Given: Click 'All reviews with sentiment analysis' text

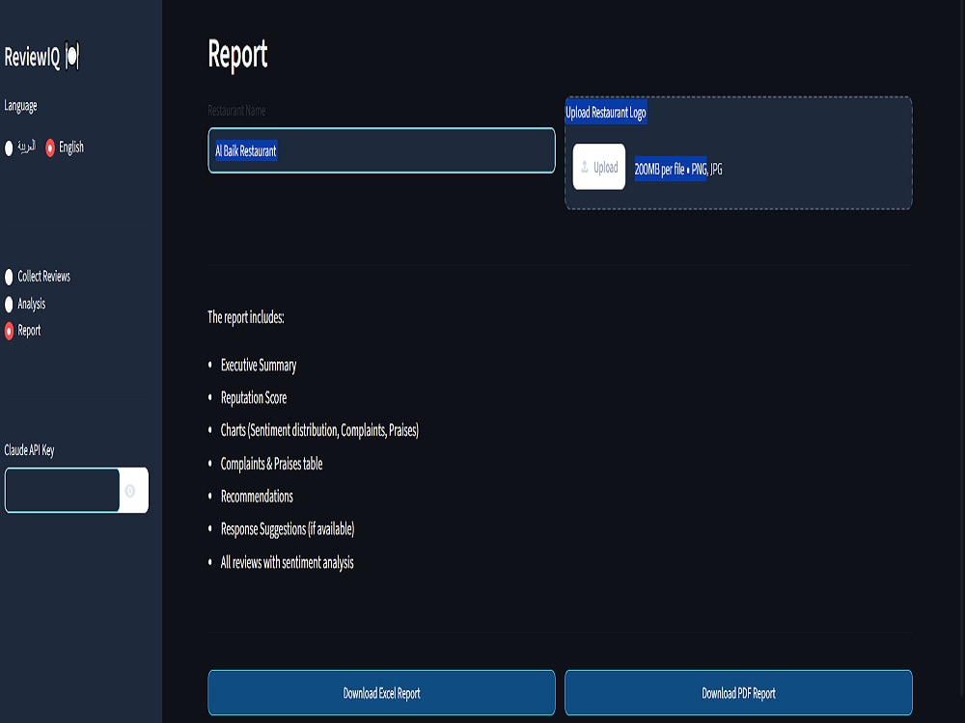Looking at the screenshot, I should [287, 563].
